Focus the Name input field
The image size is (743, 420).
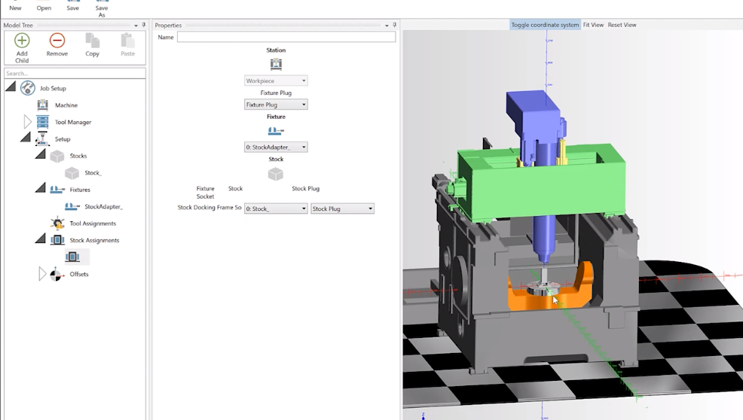pyautogui.click(x=286, y=37)
